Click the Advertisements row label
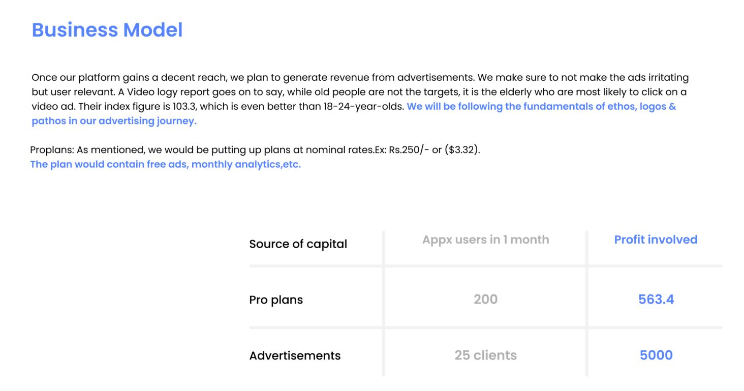This screenshot has width=744, height=391. point(295,355)
